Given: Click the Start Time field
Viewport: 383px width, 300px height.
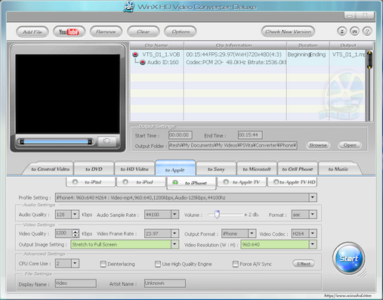Looking at the screenshot, I should 181,135.
